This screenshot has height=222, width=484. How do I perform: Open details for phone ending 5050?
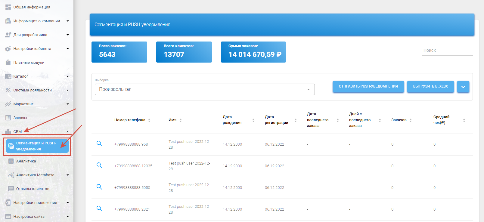tap(99, 187)
